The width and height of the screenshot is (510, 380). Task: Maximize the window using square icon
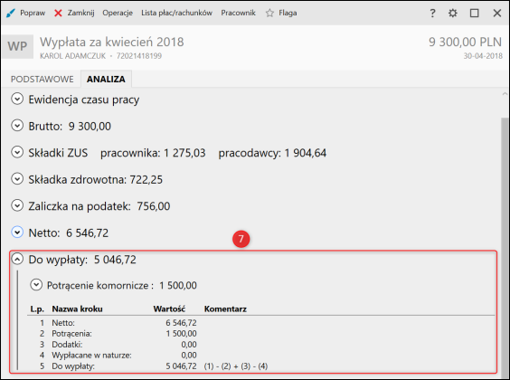click(x=474, y=13)
